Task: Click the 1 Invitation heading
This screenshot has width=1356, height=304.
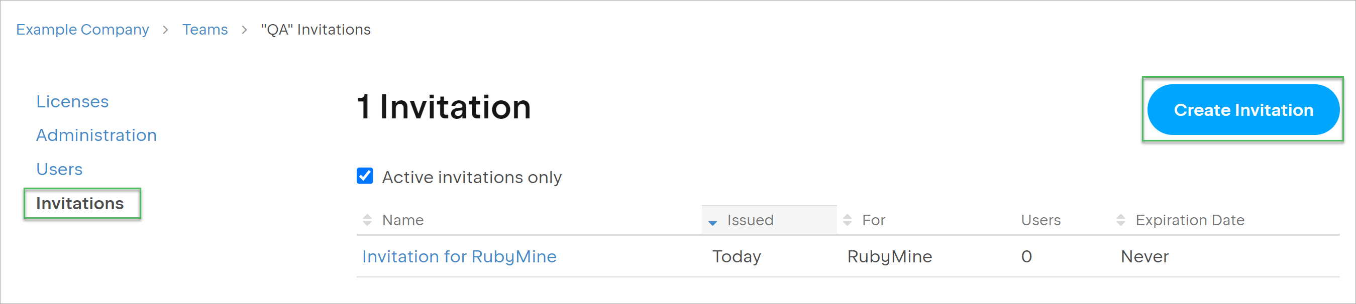Action: point(444,107)
